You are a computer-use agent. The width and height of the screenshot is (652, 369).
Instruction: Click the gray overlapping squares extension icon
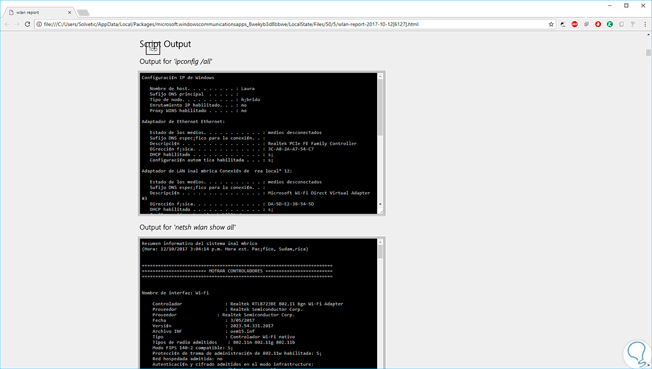(587, 24)
